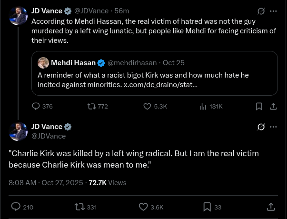The image size is (287, 219).
Task: Repost the top tweet with 772 reposts
Action: coord(91,107)
